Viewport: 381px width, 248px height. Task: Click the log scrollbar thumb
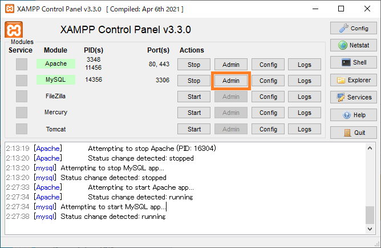(x=370, y=215)
